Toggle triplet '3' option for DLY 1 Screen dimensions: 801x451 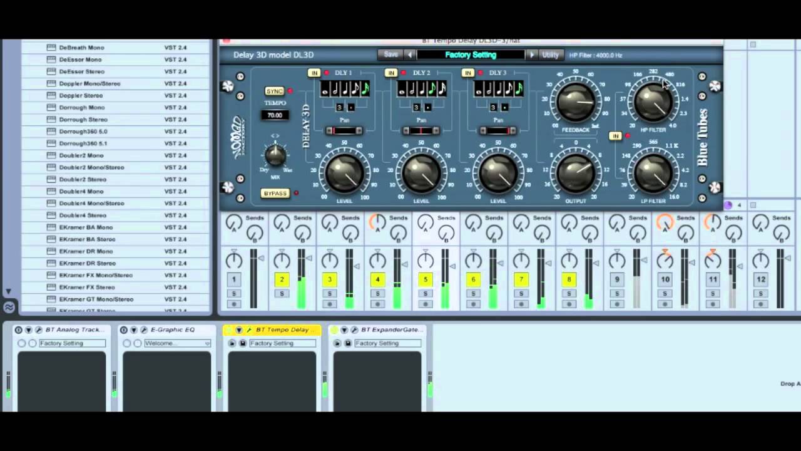[339, 108]
